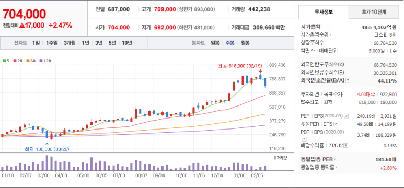The image size is (404, 188).
Task: Click the blue arrow above 최저 180,000 (03/20)
Action: 47,144
